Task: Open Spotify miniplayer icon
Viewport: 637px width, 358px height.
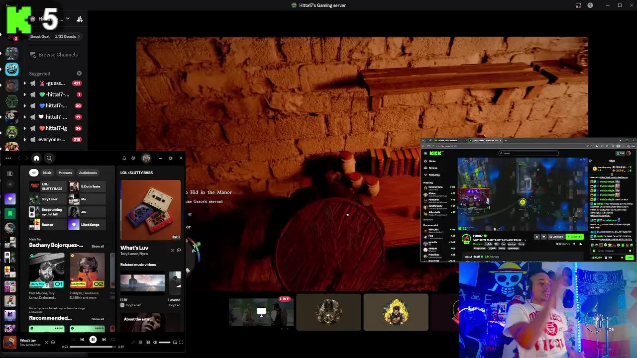Action: click(x=174, y=342)
